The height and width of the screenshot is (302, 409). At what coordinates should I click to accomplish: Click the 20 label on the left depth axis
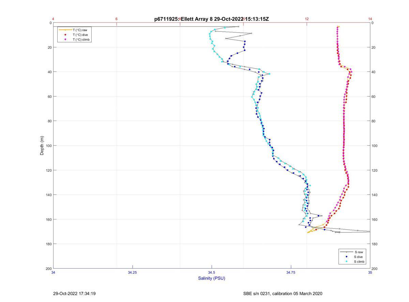point(50,47)
